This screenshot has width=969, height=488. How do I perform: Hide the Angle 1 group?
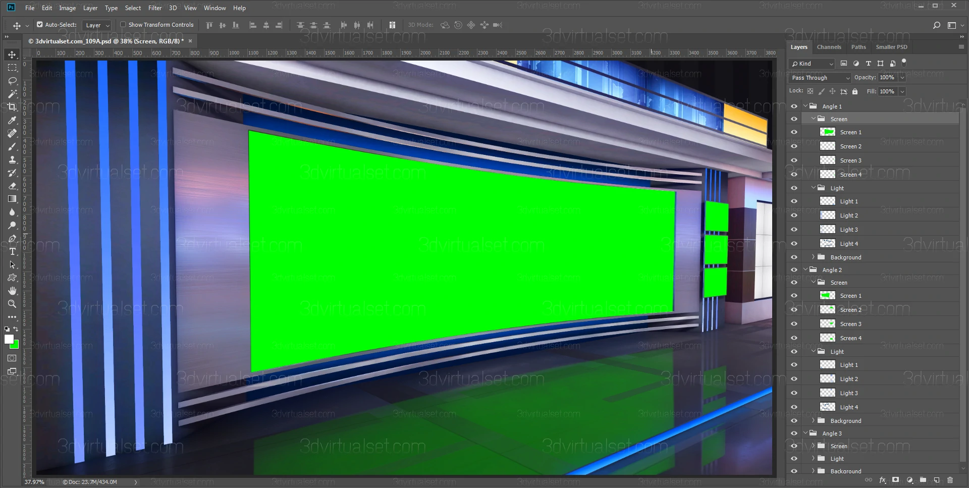[x=794, y=106]
